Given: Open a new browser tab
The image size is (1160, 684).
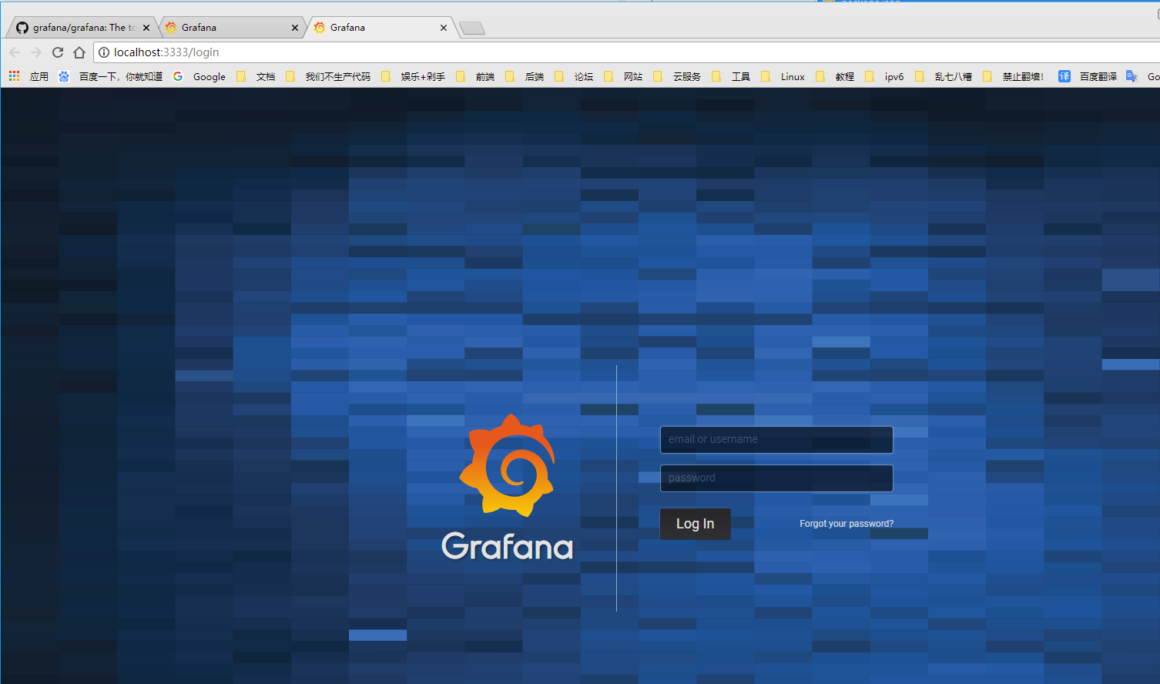Looking at the screenshot, I should (x=472, y=28).
